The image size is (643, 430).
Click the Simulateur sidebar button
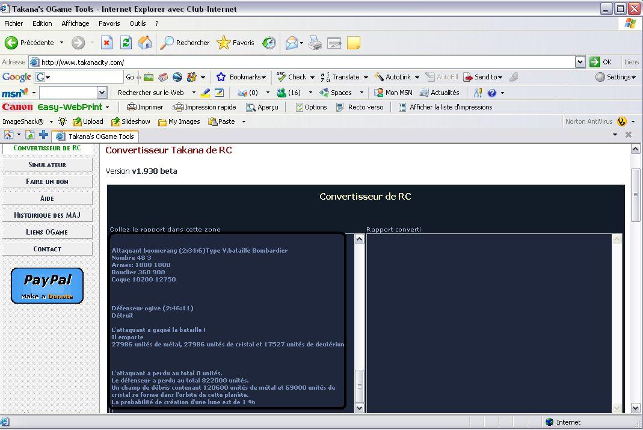(48, 165)
